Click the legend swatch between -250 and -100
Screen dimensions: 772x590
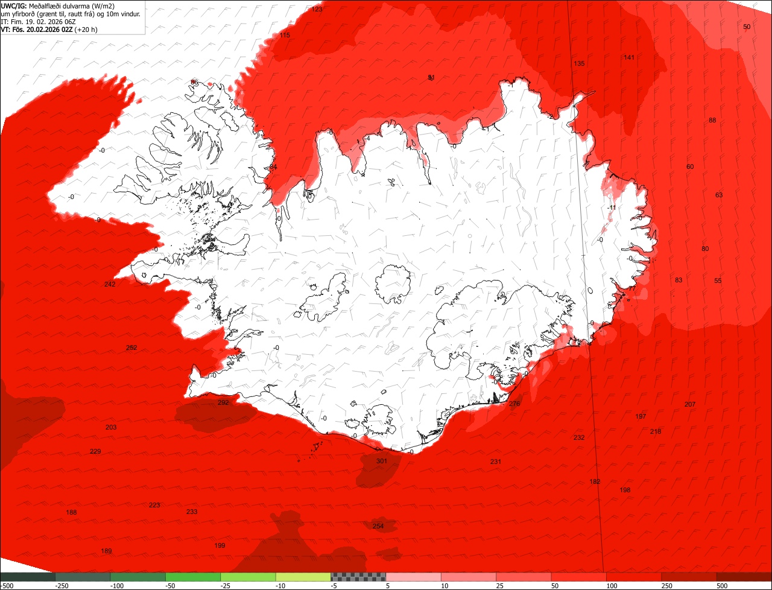pos(83,577)
